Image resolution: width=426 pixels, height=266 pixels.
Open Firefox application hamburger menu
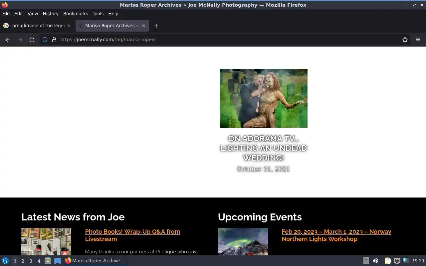(418, 40)
